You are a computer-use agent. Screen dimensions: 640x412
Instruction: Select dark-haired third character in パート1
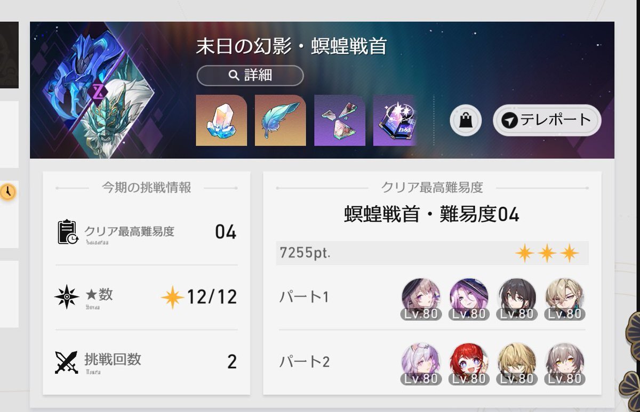click(517, 298)
